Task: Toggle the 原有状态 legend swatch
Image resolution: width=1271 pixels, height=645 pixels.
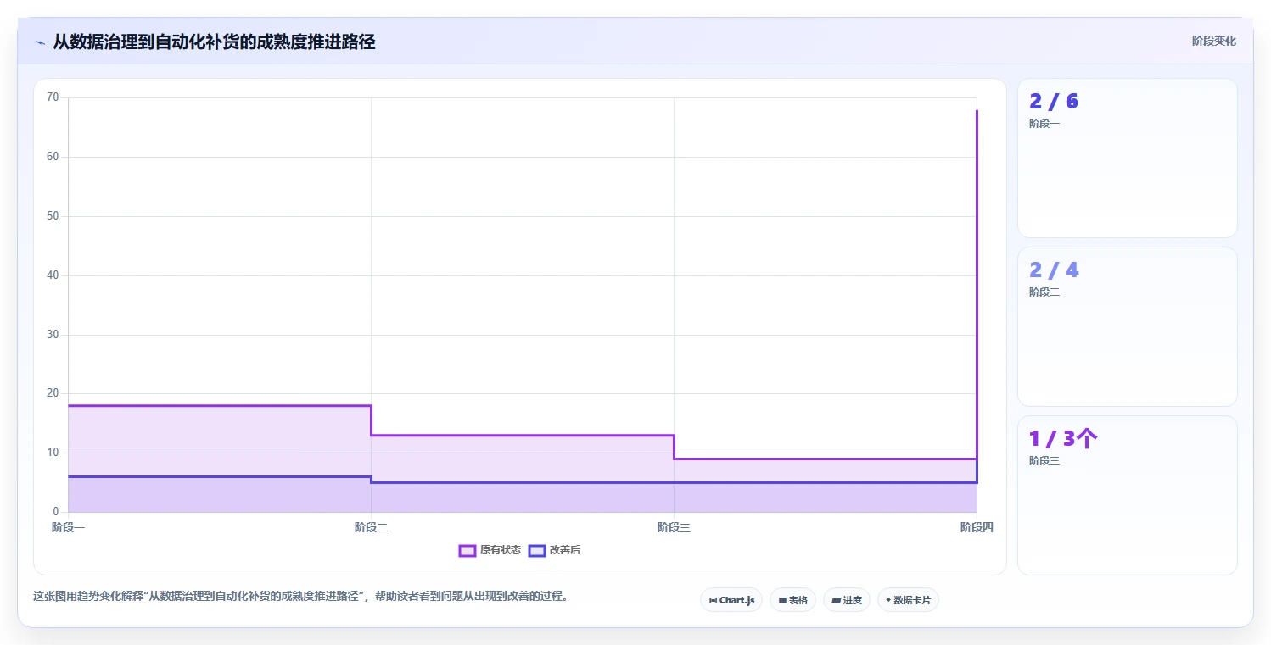Action: 468,550
